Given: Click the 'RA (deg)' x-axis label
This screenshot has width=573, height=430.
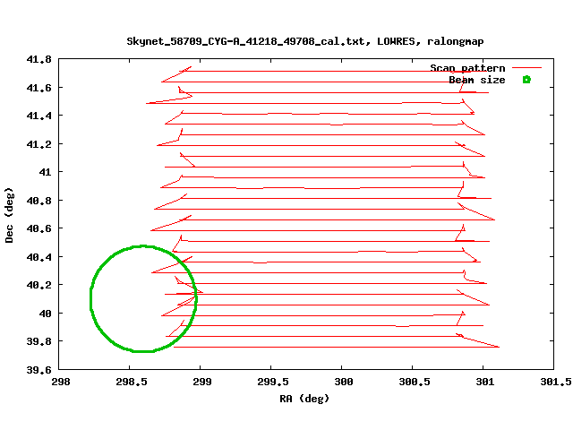Looking at the screenshot, I should tap(304, 398).
